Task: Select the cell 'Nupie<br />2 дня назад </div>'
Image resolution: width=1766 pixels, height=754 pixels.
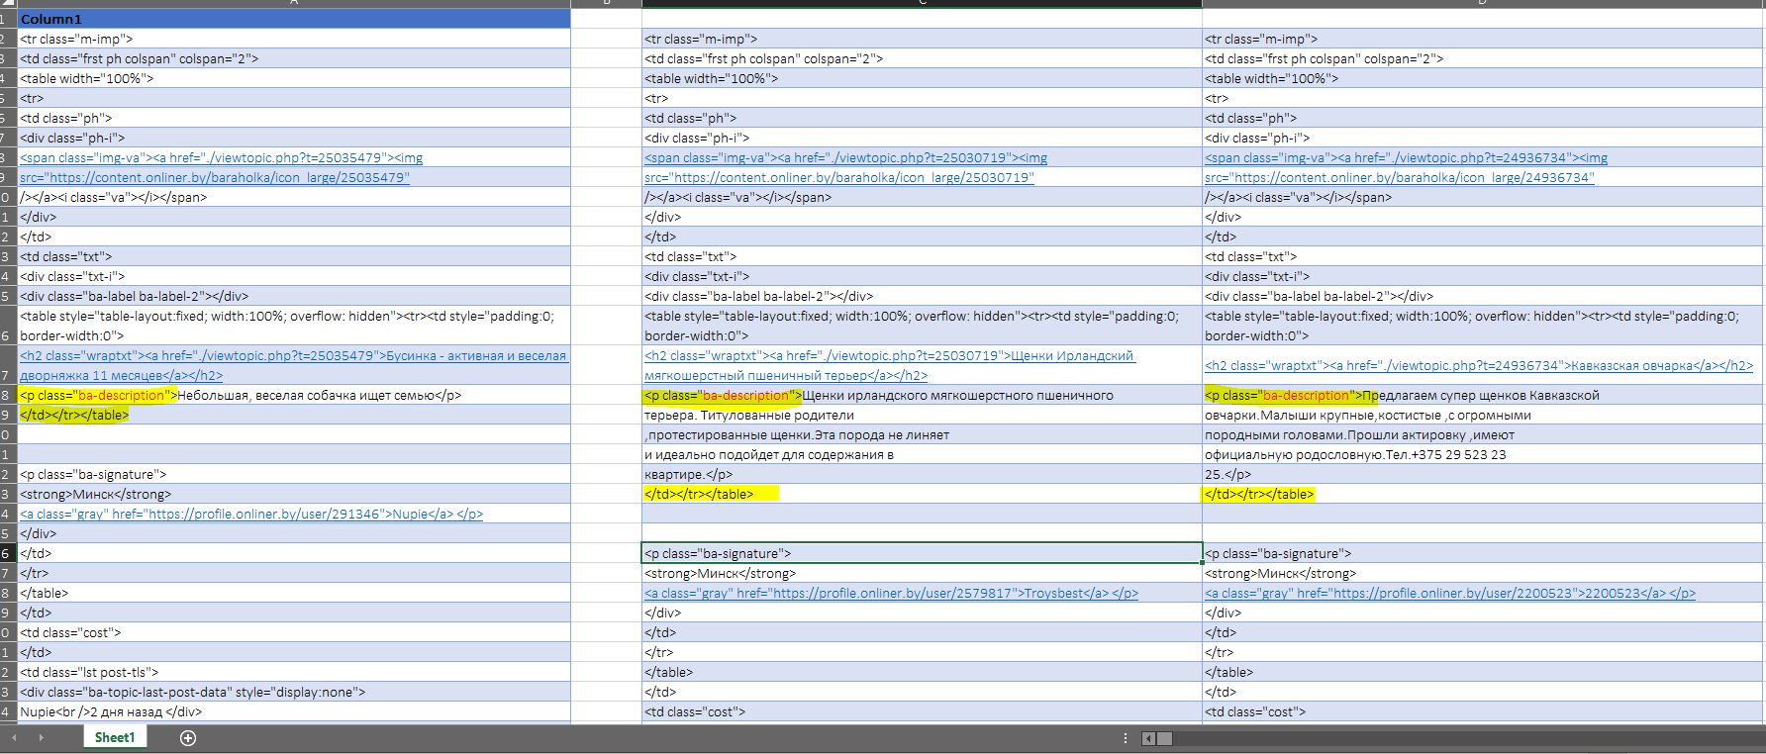Action: click(x=294, y=711)
